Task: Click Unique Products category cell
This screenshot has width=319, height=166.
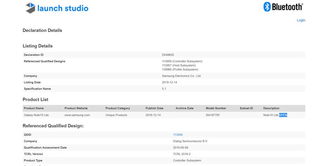Action: click(116, 115)
